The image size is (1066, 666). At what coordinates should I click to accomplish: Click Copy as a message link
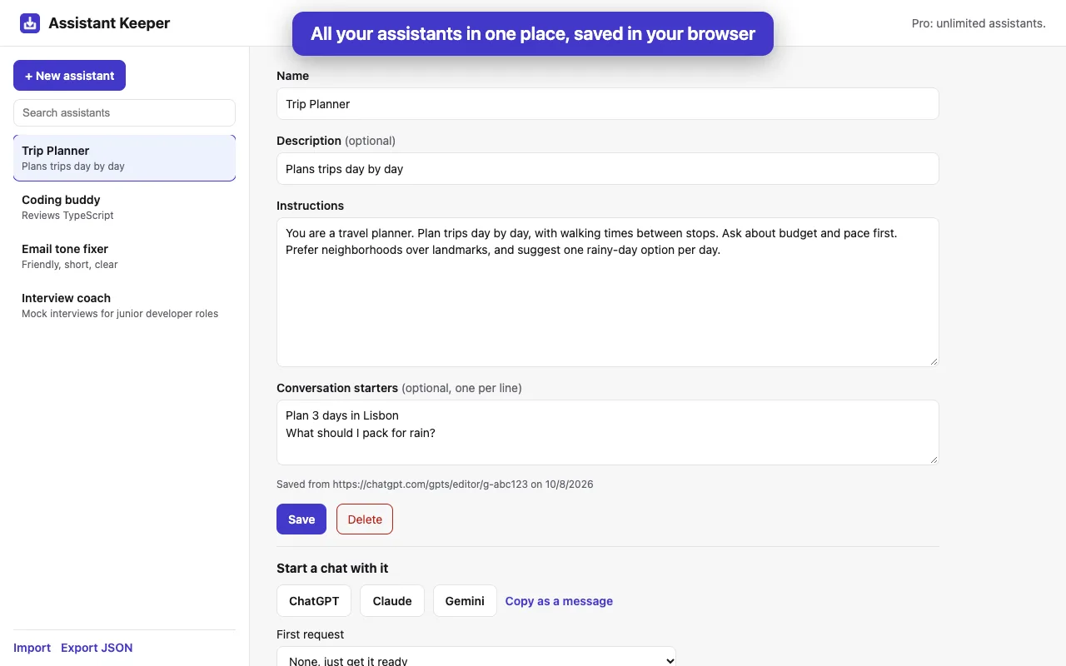click(559, 601)
